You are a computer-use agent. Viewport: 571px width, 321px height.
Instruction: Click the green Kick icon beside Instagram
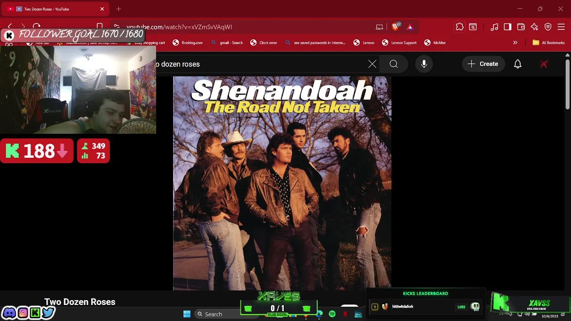pos(35,313)
